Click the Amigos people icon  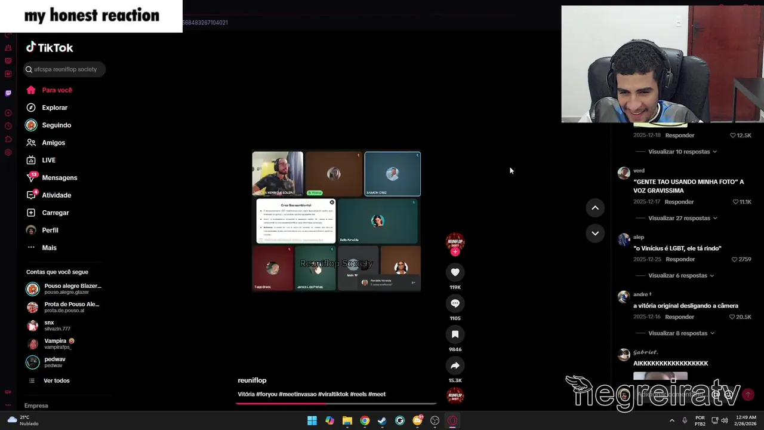point(31,143)
